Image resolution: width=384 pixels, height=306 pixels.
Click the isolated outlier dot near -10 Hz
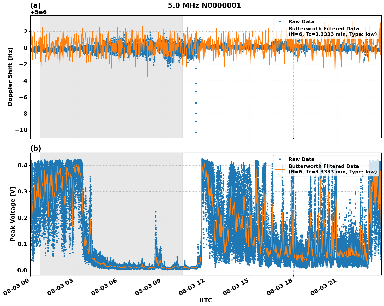coord(196,132)
